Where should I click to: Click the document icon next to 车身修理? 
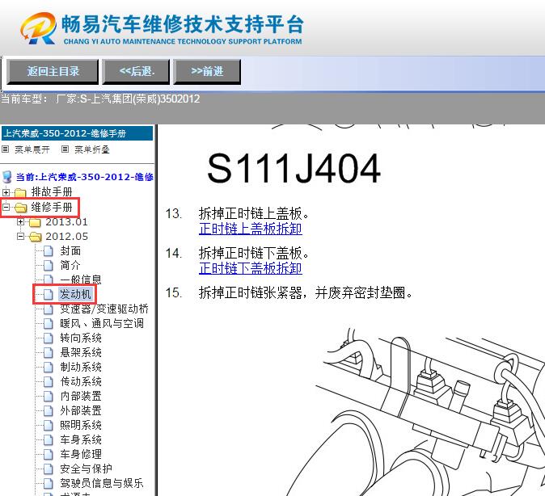click(x=49, y=455)
